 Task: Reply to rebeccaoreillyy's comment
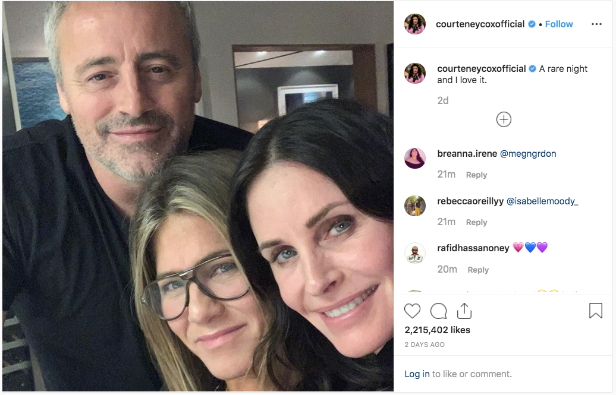tap(476, 222)
